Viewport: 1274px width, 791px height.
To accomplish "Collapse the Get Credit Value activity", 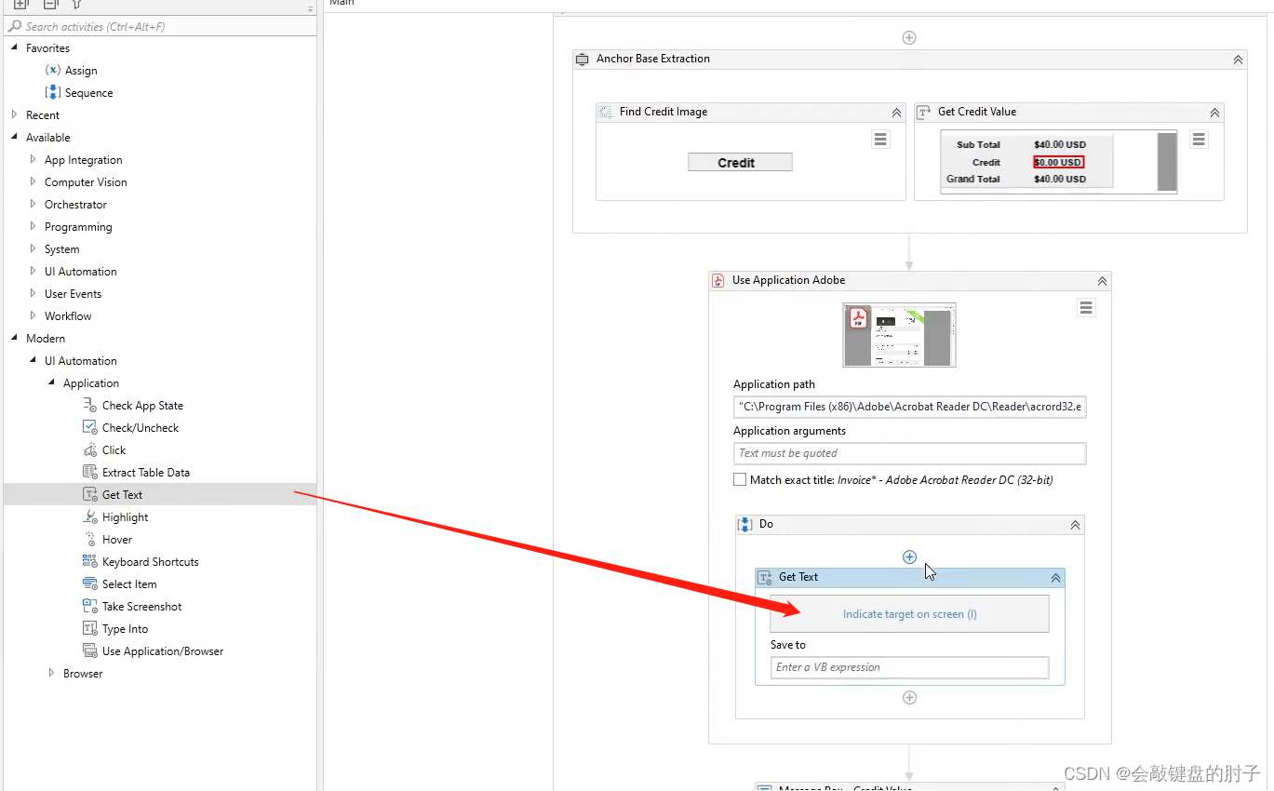I will click(1214, 113).
